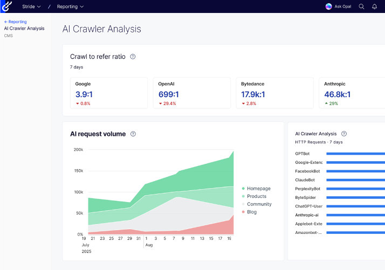The width and height of the screenshot is (385, 270).
Task: Toggle the Community legend series
Action: [x=259, y=204]
